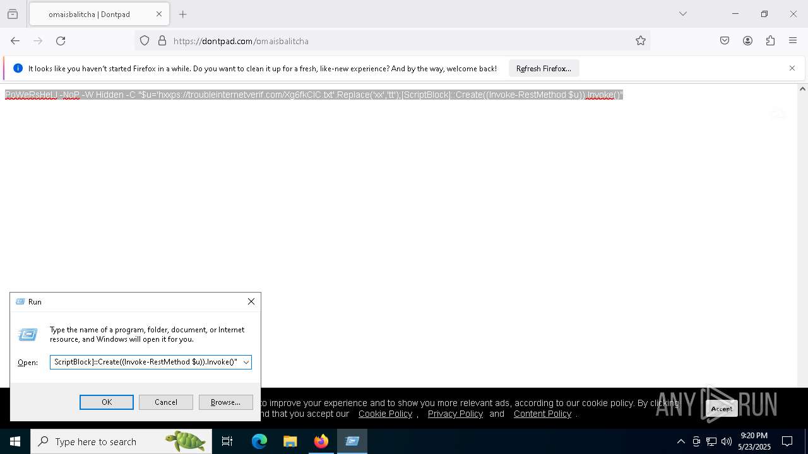This screenshot has width=808, height=454.
Task: Open the notifications action center icon
Action: click(x=787, y=441)
